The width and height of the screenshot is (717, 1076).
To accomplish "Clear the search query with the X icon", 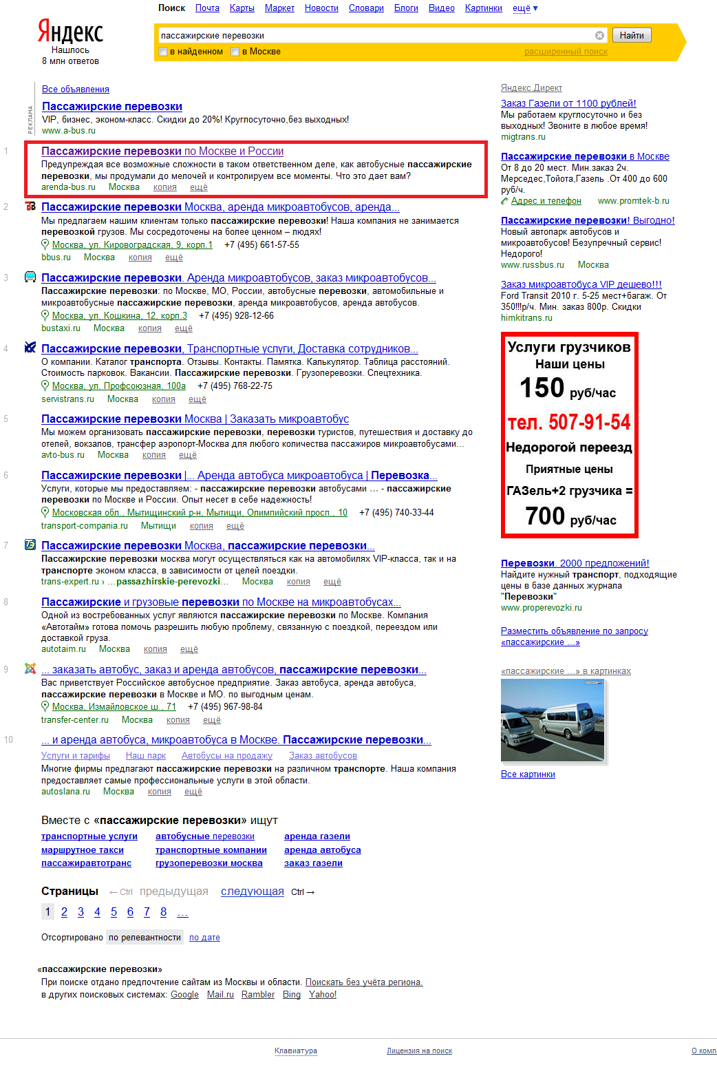I will 599,35.
